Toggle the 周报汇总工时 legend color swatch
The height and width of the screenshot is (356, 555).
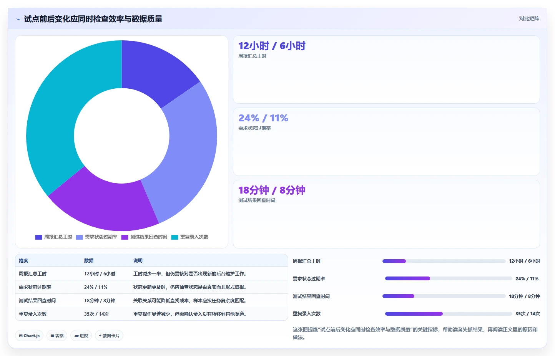38,237
